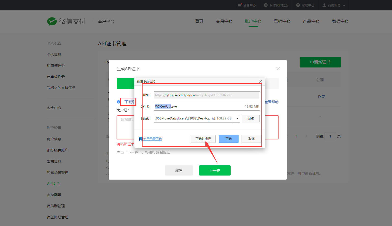The image size is (392, 226).
Task: Switch to 交易中心 navigation tab
Action: [224, 21]
